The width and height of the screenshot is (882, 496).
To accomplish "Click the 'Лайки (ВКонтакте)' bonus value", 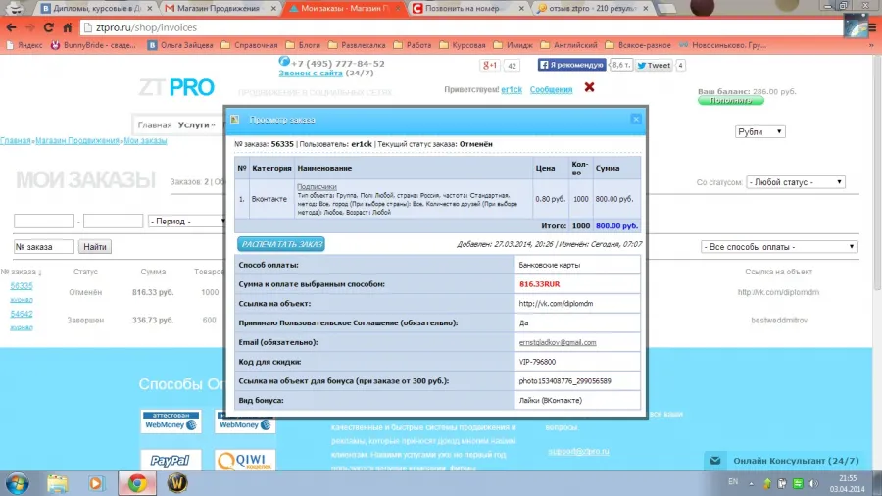I will tap(551, 401).
